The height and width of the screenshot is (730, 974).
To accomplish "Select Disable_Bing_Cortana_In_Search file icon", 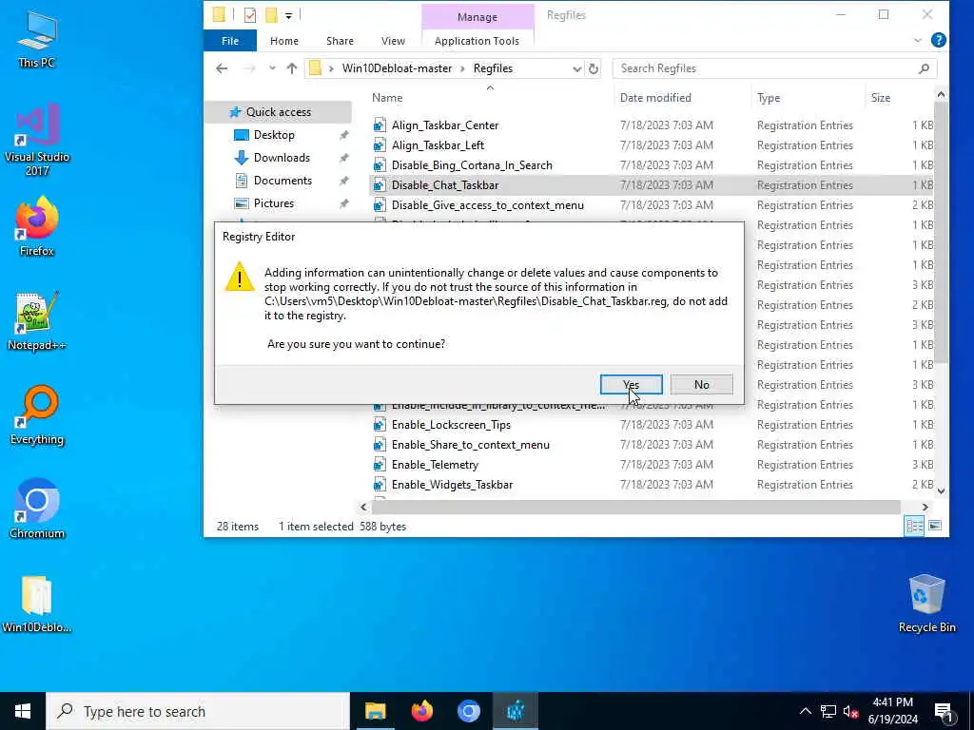I will (380, 165).
